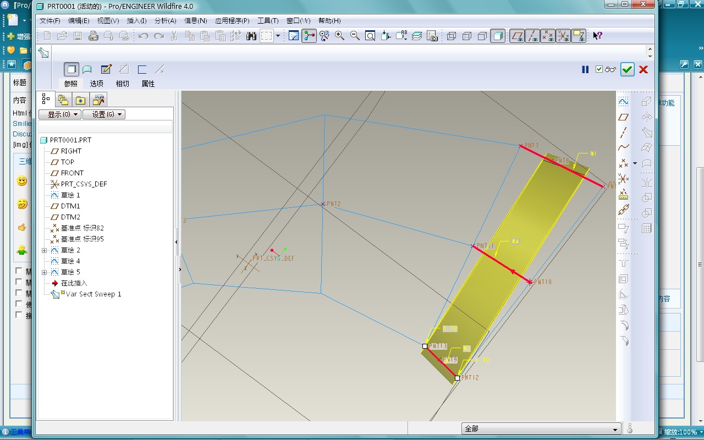Open the 文件(F) menu
The image size is (704, 440).
click(x=50, y=21)
